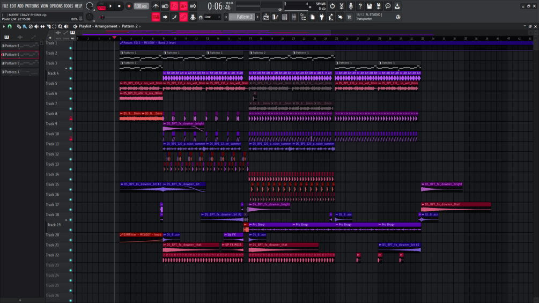Screen dimensions: 539x303
Task: Open the first Prc Drop clip menu on Track 19
Action: (x=250, y=225)
